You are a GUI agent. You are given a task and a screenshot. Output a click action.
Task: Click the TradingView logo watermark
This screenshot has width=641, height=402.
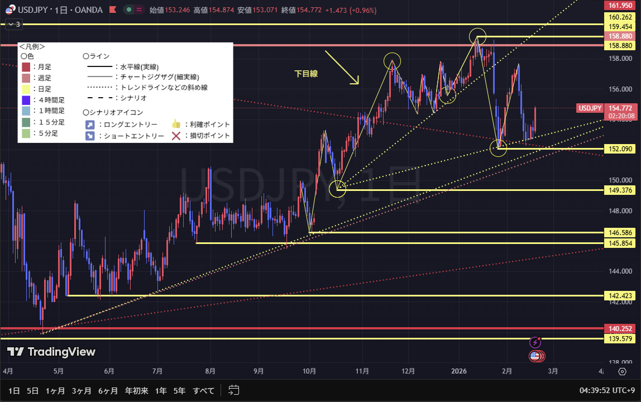51,352
